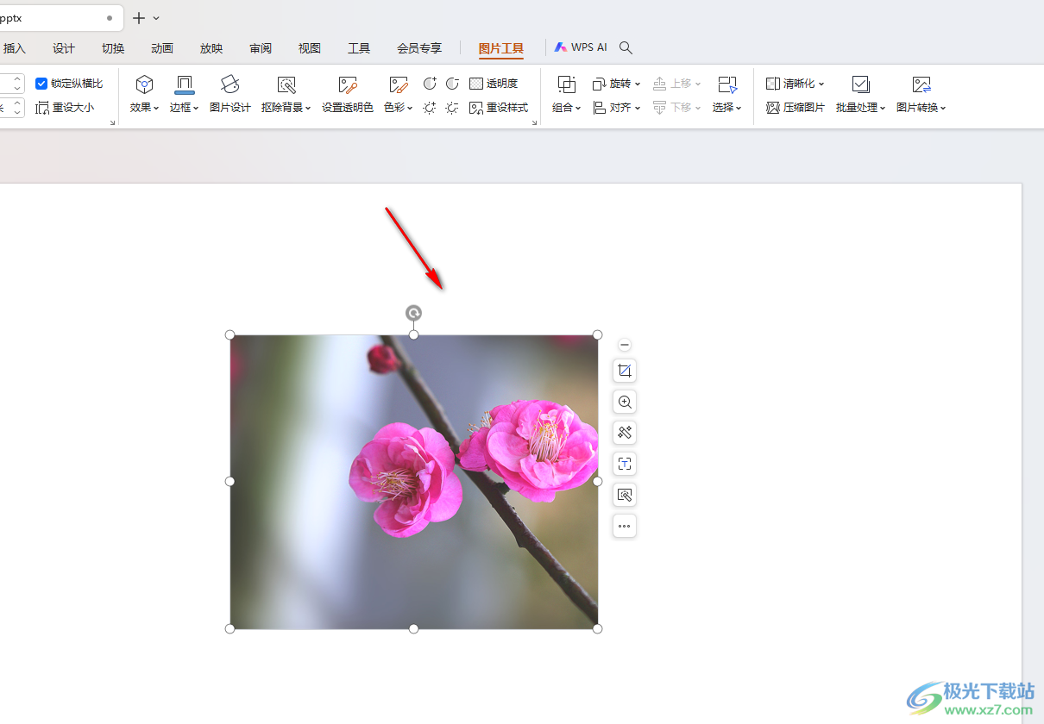This screenshot has width=1044, height=724.
Task: Click the remove background icon beside image
Action: pyautogui.click(x=625, y=495)
